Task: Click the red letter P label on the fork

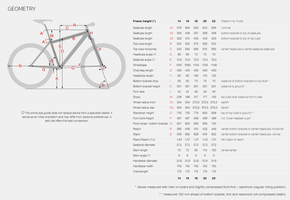Action: (x=100, y=50)
